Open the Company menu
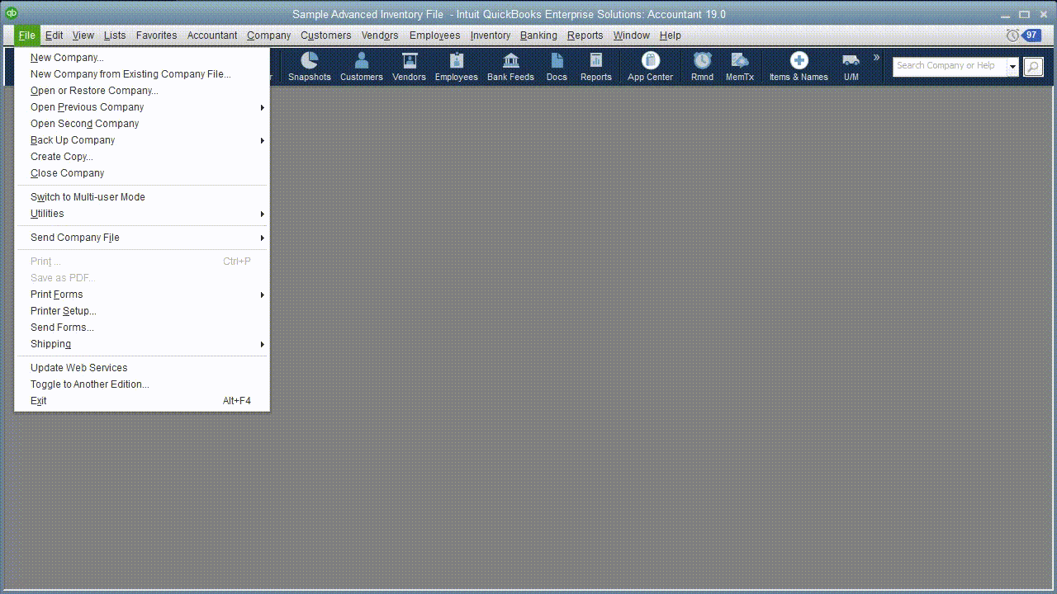Viewport: 1057px width, 594px height. click(268, 35)
